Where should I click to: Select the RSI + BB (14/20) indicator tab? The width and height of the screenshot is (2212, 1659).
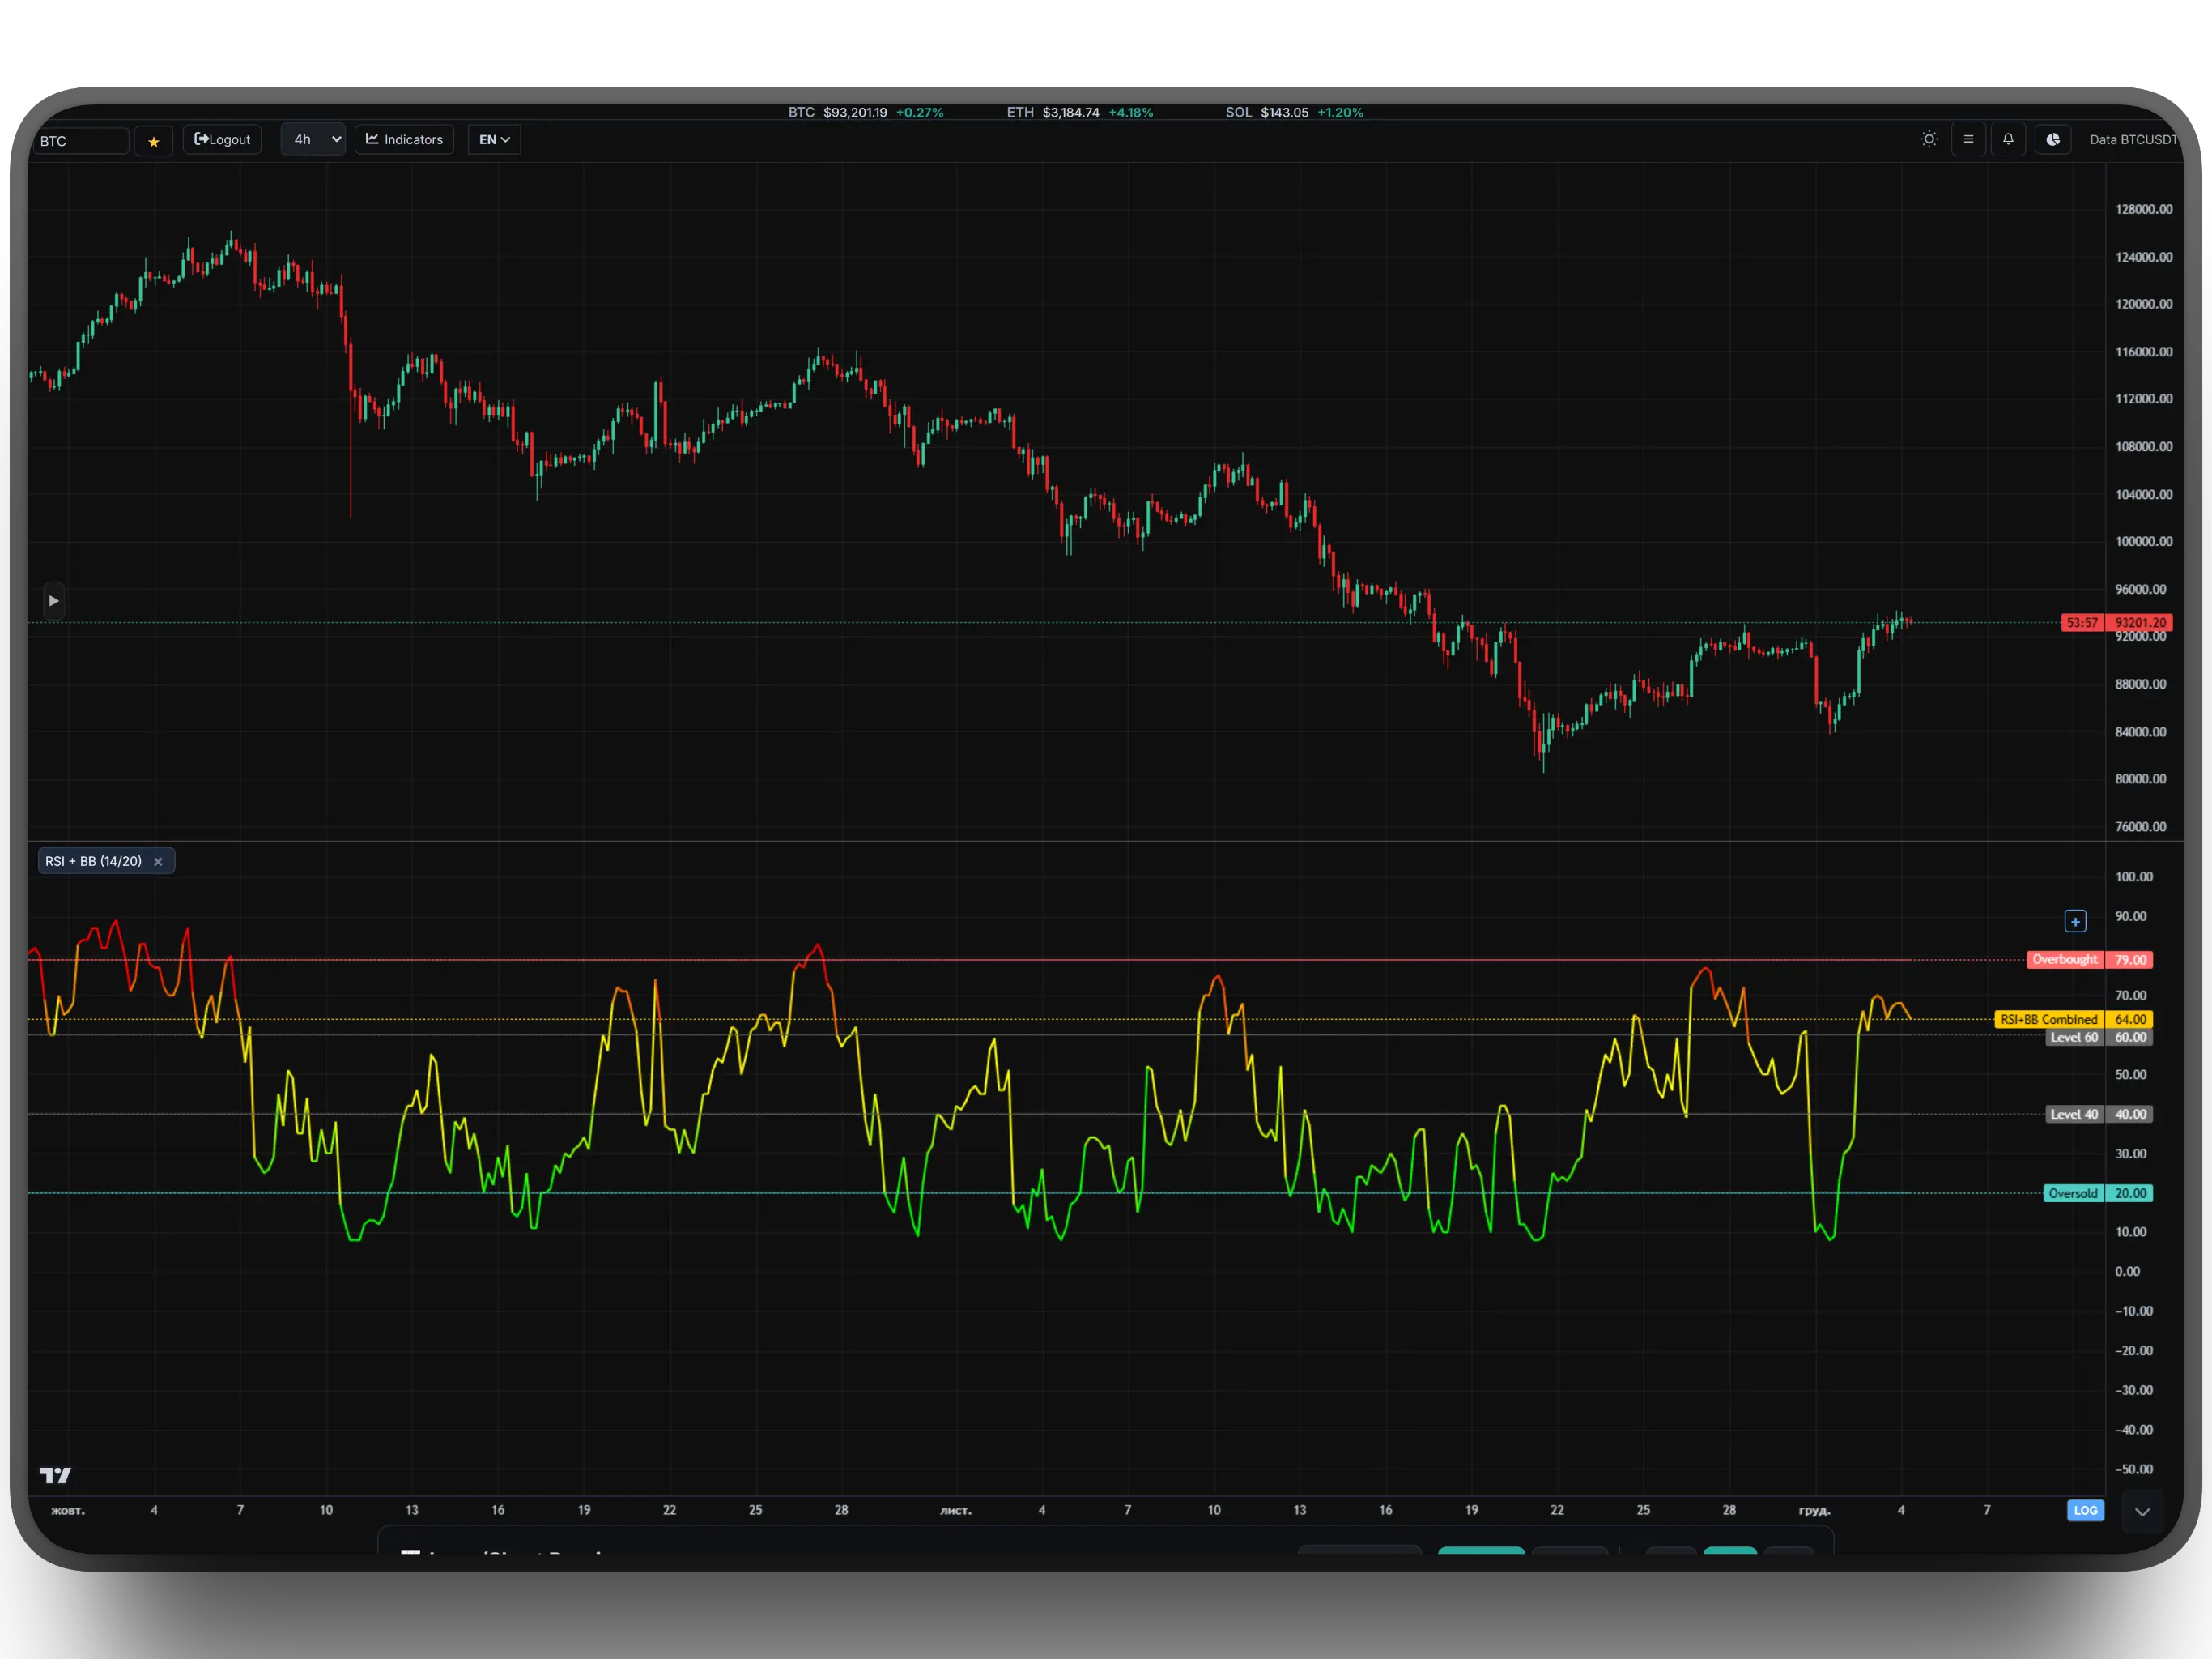95,860
